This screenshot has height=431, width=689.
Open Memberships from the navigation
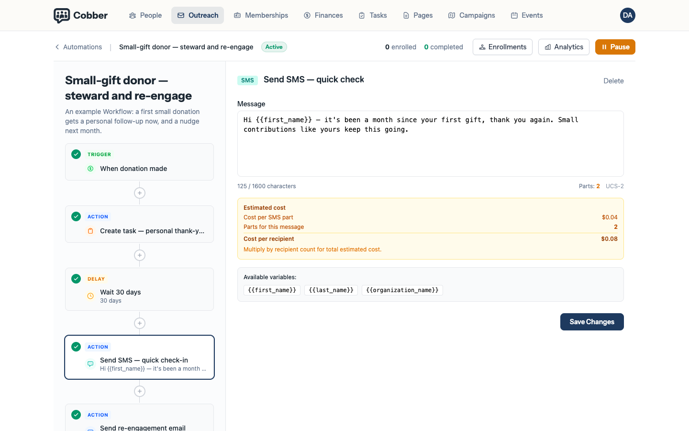261,15
